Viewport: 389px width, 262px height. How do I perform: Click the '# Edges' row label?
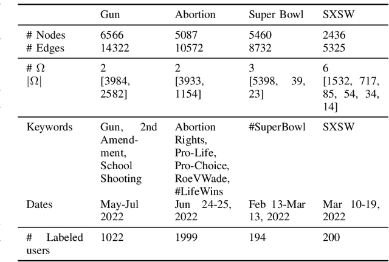pos(46,47)
